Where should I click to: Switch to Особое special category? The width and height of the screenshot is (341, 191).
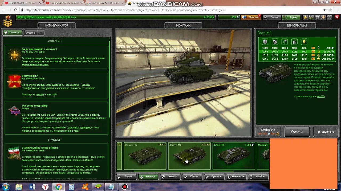pyautogui.click(x=258, y=177)
